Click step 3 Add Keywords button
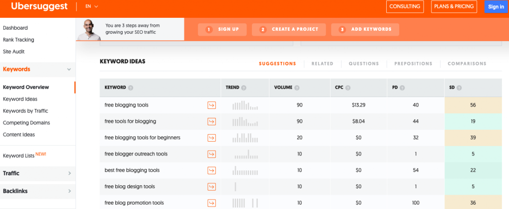Image resolution: width=509 pixels, height=209 pixels. click(x=365, y=29)
